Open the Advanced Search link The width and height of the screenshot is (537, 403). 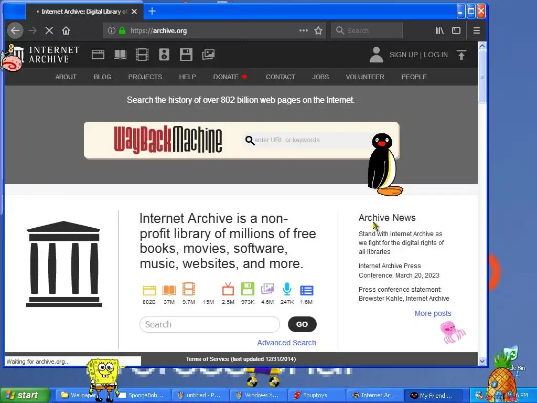287,343
